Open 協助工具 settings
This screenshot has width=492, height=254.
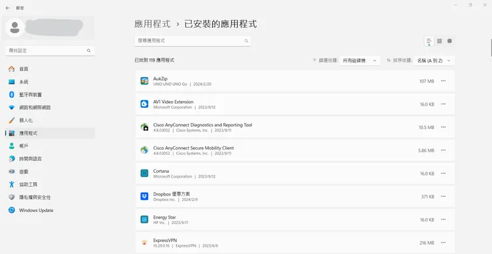click(x=50, y=185)
